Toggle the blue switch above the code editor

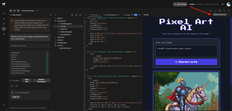[x=135, y=15]
